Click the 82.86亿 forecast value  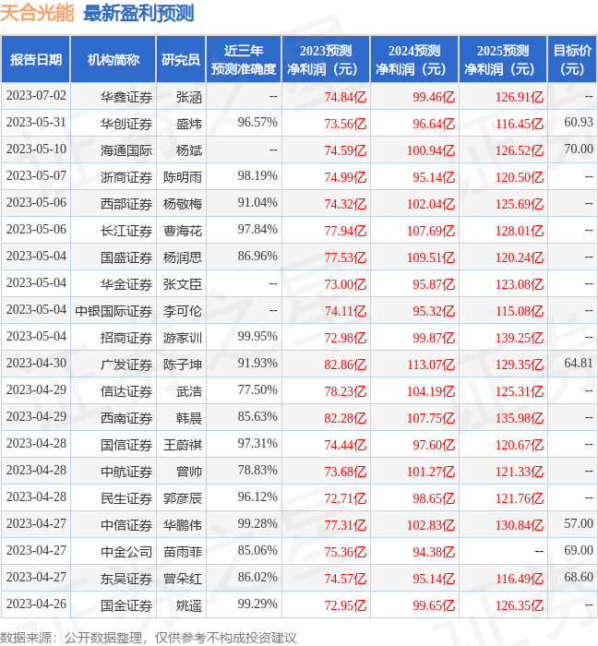pos(345,365)
